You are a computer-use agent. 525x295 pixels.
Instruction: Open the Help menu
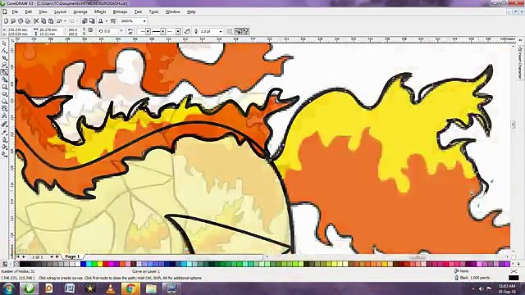[x=191, y=11]
